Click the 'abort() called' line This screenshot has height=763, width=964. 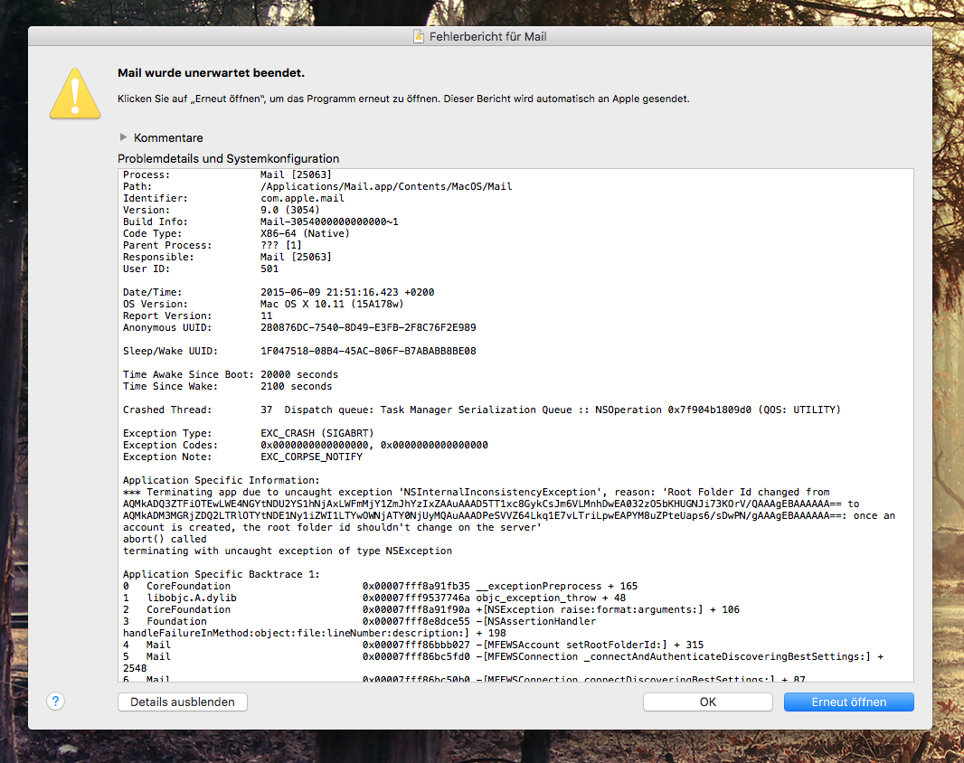[x=165, y=539]
